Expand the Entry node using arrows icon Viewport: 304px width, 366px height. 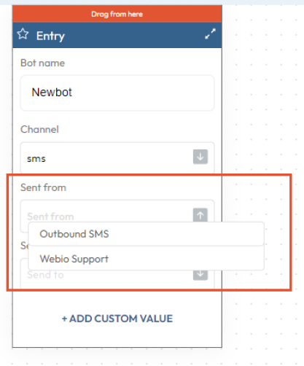pyautogui.click(x=210, y=34)
